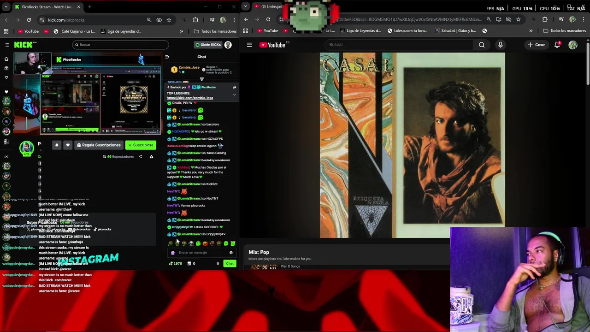Collapse the Kick chat panel
The height and width of the screenshot is (332, 590).
(x=167, y=57)
